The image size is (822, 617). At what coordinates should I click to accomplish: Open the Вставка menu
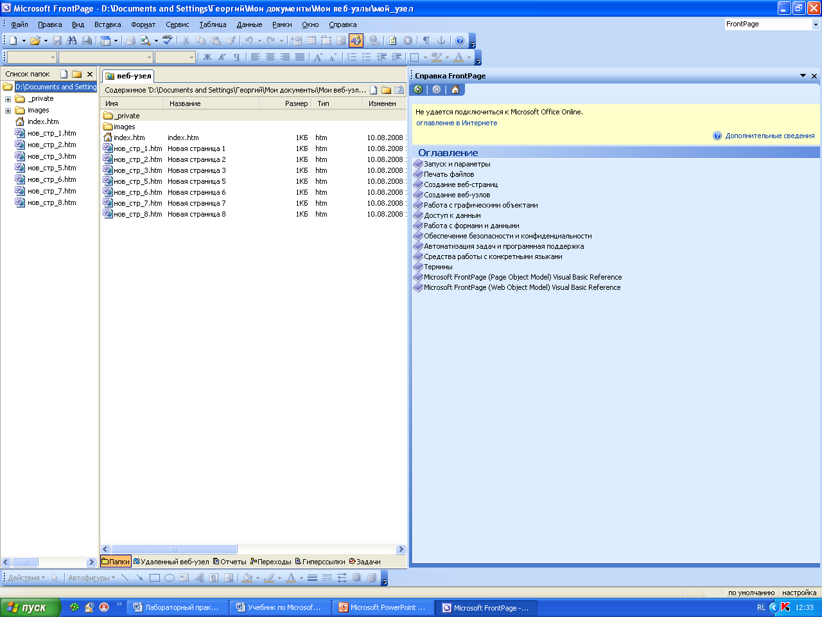[107, 24]
